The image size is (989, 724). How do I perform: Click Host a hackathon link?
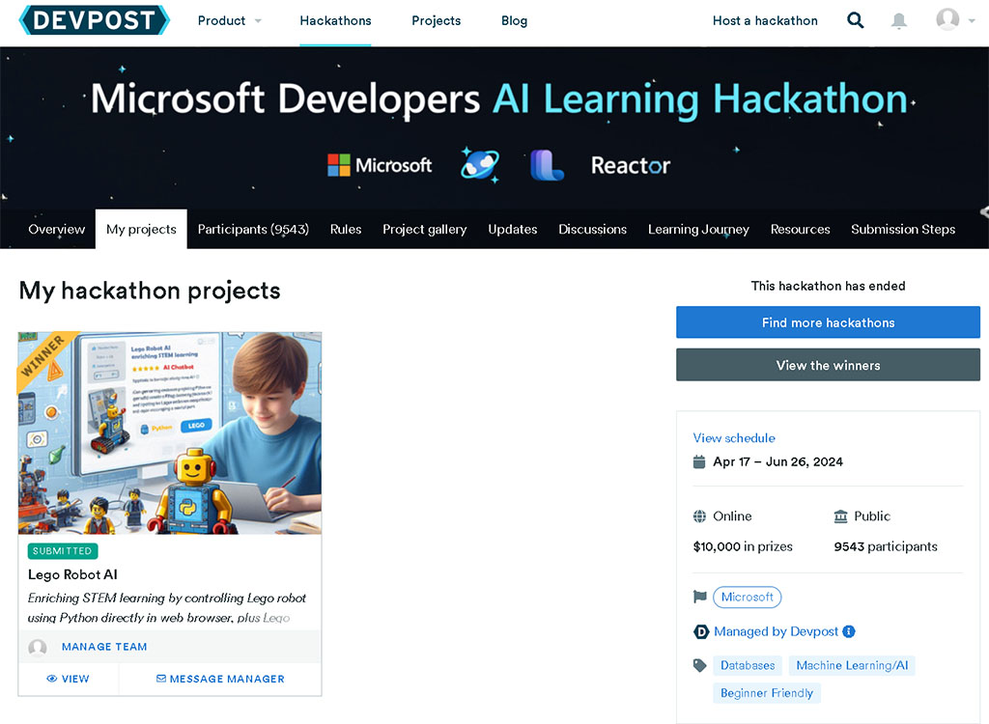click(765, 21)
